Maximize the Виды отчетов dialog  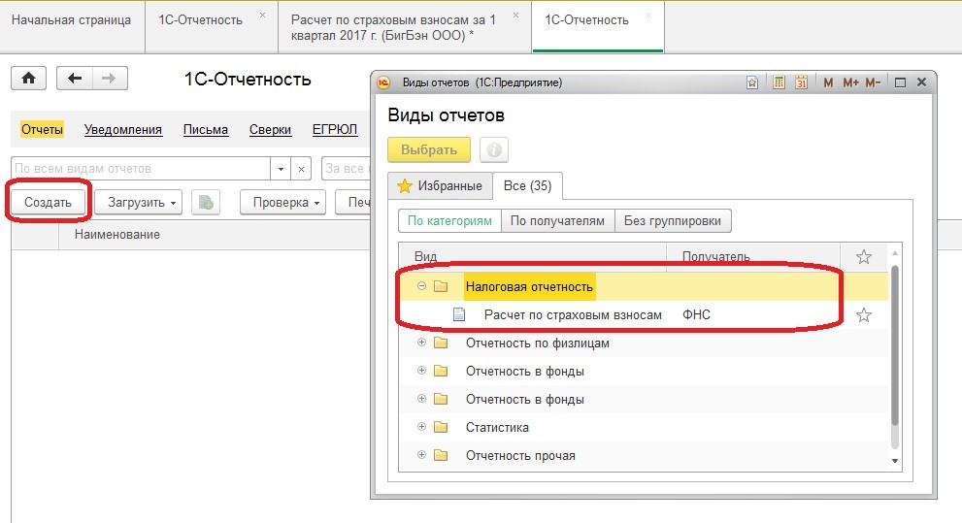(900, 82)
